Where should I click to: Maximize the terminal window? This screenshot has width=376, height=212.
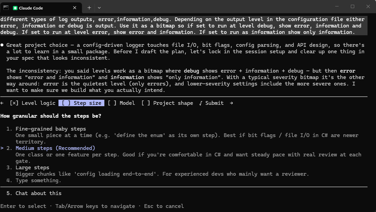click(353, 6)
